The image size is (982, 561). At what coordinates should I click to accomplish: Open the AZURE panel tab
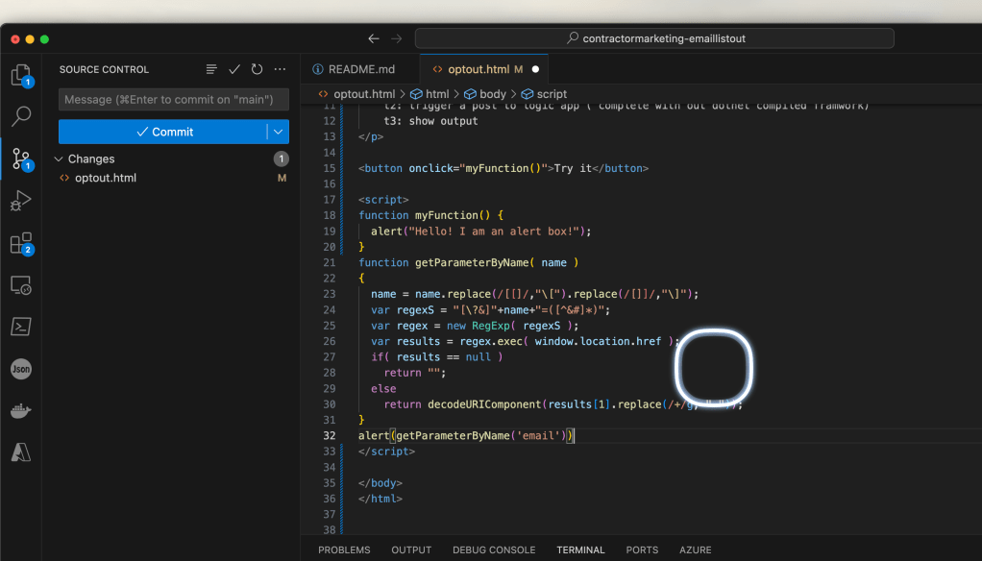tap(695, 549)
